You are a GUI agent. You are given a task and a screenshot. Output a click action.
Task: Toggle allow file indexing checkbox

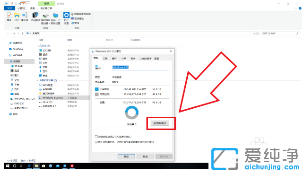click(x=96, y=142)
